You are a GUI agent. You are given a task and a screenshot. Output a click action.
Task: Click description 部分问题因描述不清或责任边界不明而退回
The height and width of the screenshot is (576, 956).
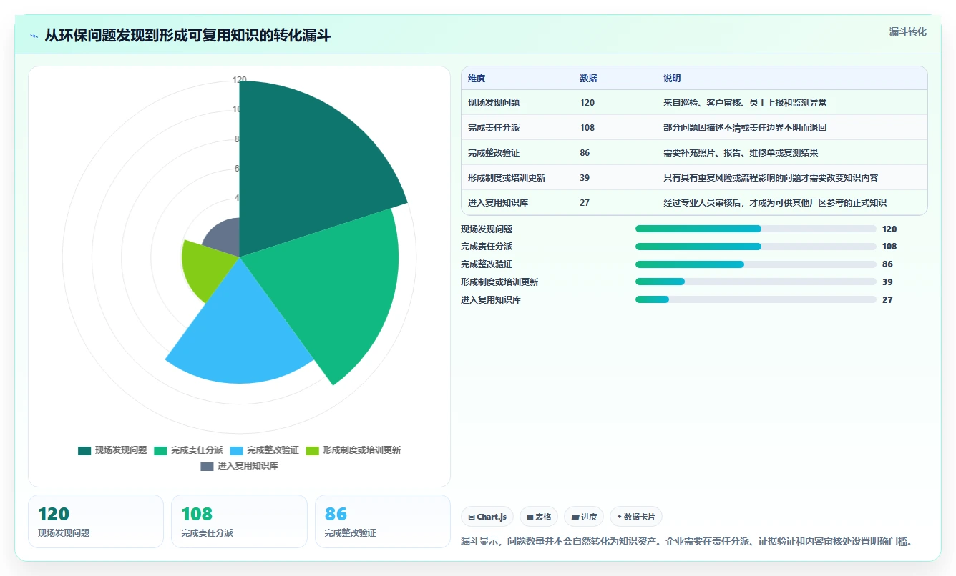(x=745, y=128)
